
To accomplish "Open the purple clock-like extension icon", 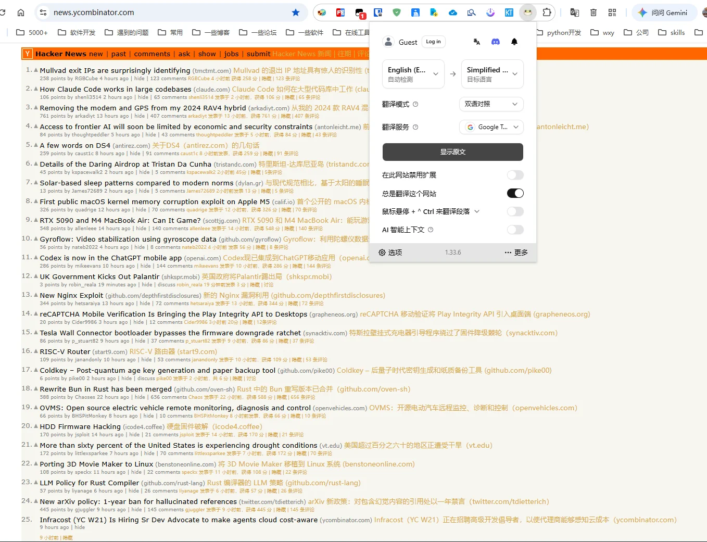I will click(490, 12).
